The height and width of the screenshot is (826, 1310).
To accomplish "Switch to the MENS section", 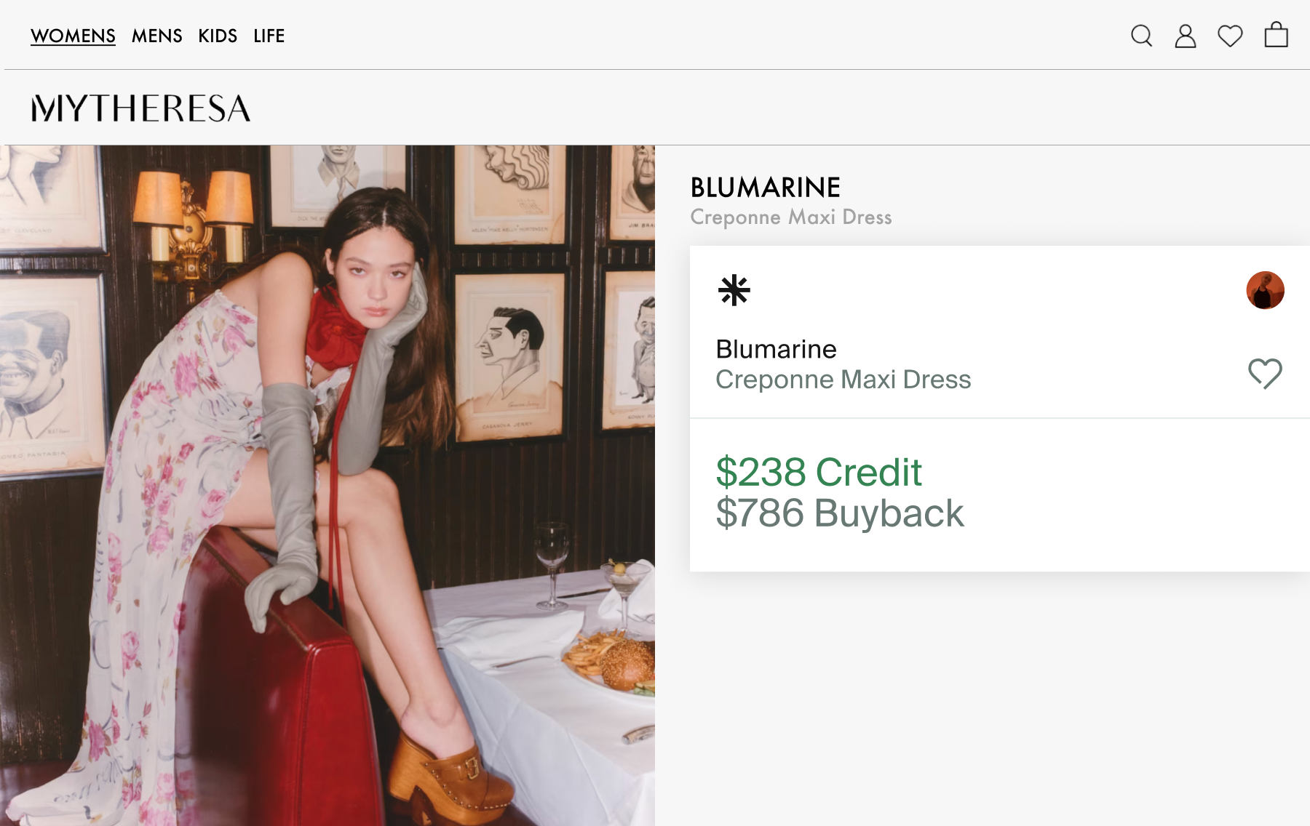I will click(x=156, y=36).
